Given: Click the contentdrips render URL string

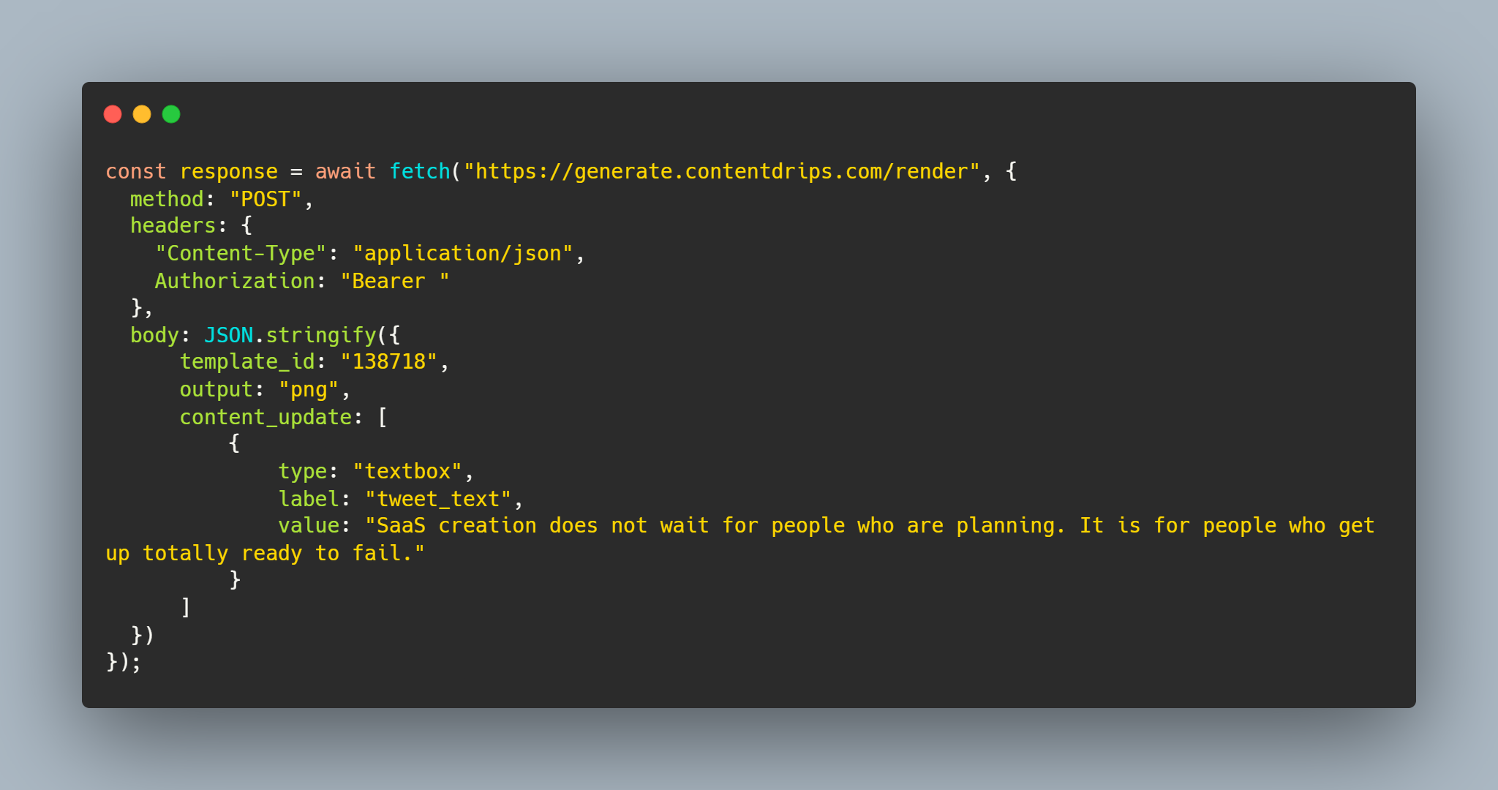Looking at the screenshot, I should [x=721, y=171].
